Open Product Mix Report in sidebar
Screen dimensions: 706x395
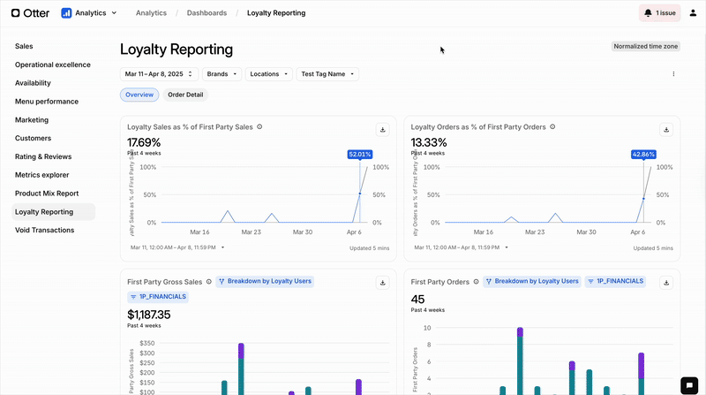coord(47,194)
